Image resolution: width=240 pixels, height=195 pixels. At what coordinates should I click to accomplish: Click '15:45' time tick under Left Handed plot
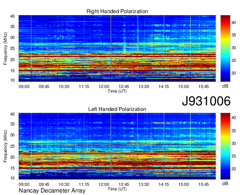tap(204, 184)
